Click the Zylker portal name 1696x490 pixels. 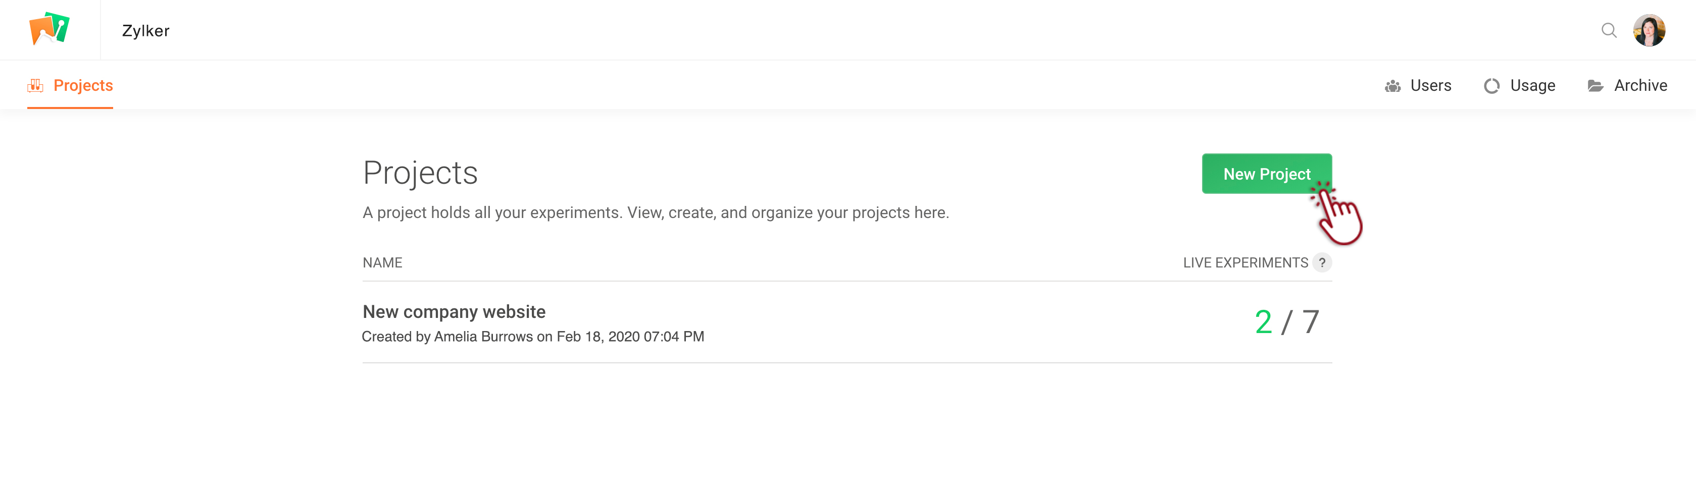[x=145, y=31]
